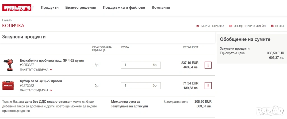Click the quick order cart icon
The width and height of the screenshot is (287, 119).
(198, 26)
